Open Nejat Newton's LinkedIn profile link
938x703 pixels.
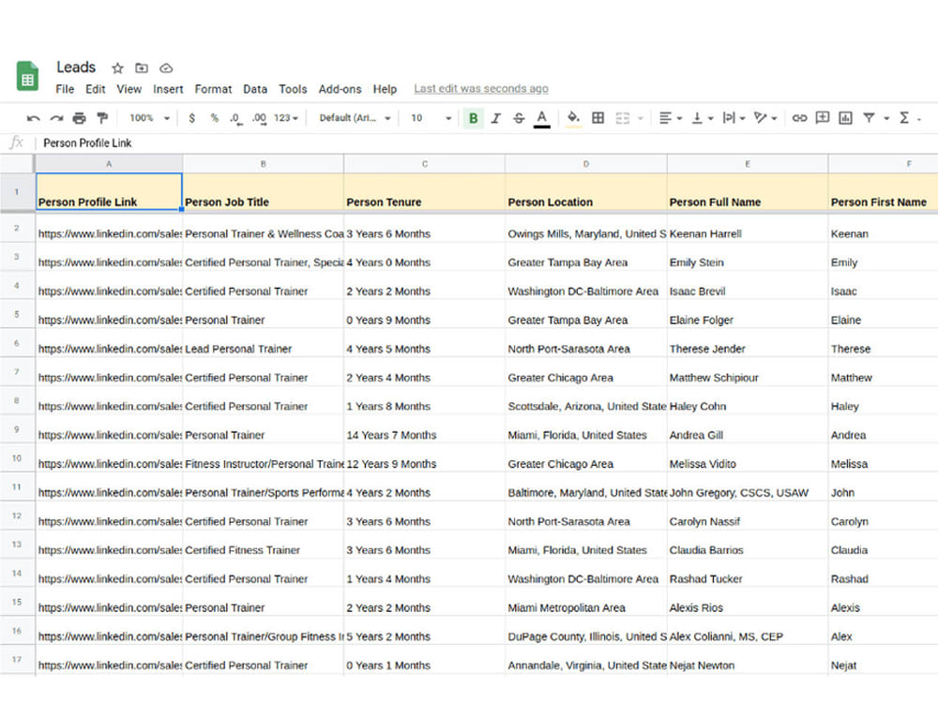[110, 666]
